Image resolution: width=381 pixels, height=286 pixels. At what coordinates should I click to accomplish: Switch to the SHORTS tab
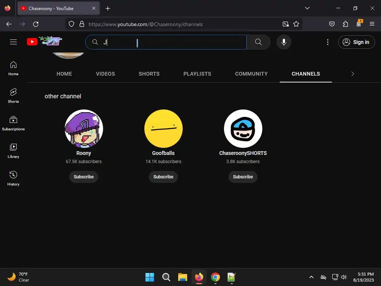pos(149,74)
